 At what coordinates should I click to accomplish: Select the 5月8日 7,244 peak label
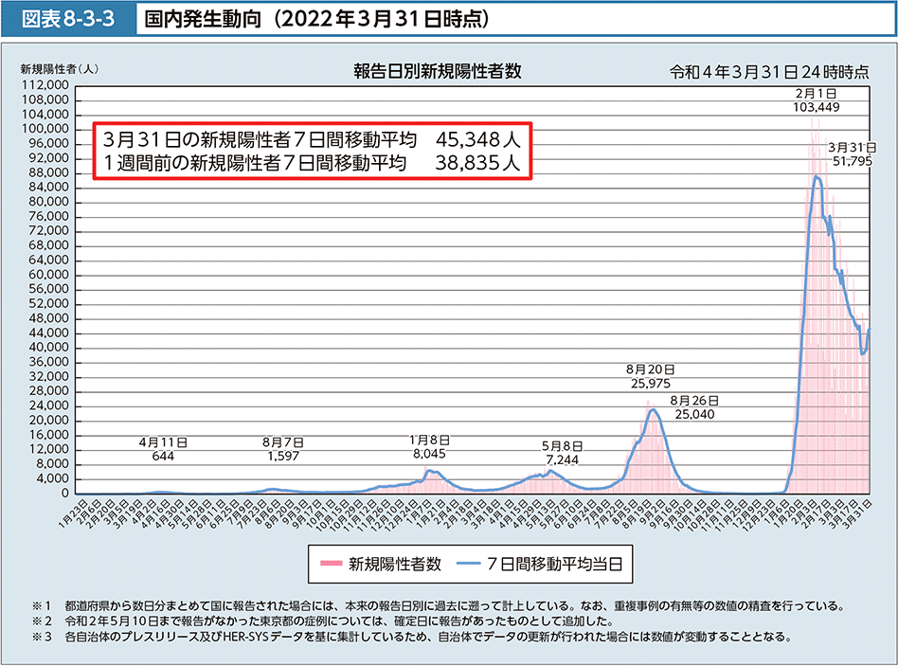[x=563, y=452]
